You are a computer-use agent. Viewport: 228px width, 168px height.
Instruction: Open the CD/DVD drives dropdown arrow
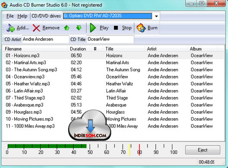pyautogui.click(x=156, y=16)
